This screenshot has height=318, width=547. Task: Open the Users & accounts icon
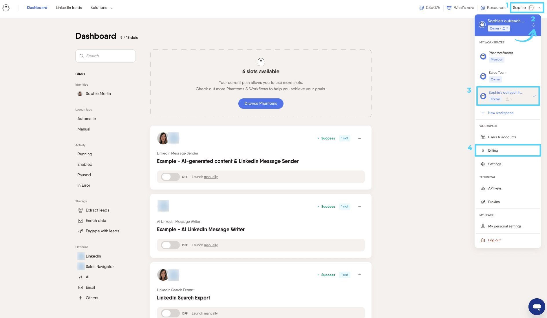483,137
